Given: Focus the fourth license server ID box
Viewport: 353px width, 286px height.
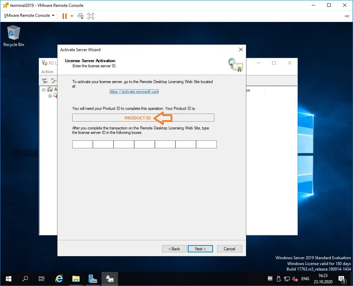Looking at the screenshot, I should (x=145, y=144).
